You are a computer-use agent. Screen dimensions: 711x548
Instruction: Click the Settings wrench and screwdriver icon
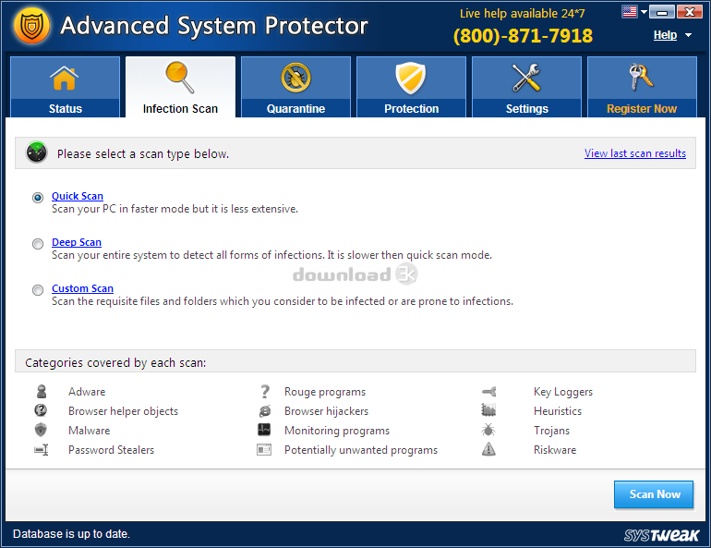coord(526,78)
